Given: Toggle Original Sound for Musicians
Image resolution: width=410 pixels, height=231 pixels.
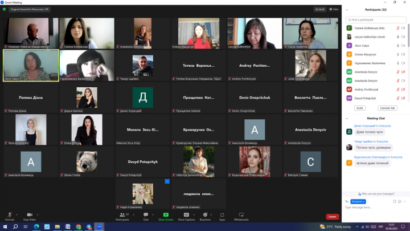Looking at the screenshot, I should 28,9.
